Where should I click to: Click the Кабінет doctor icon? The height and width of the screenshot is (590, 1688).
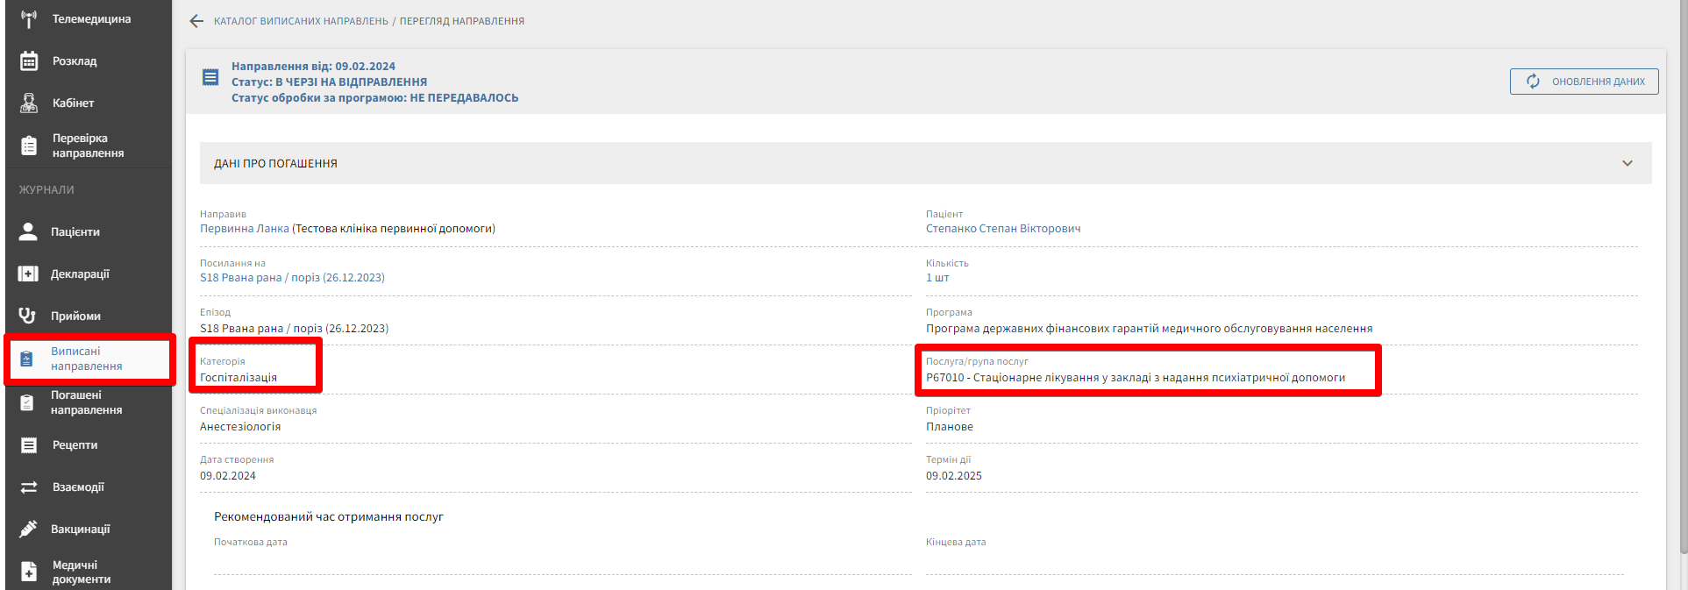click(x=29, y=103)
